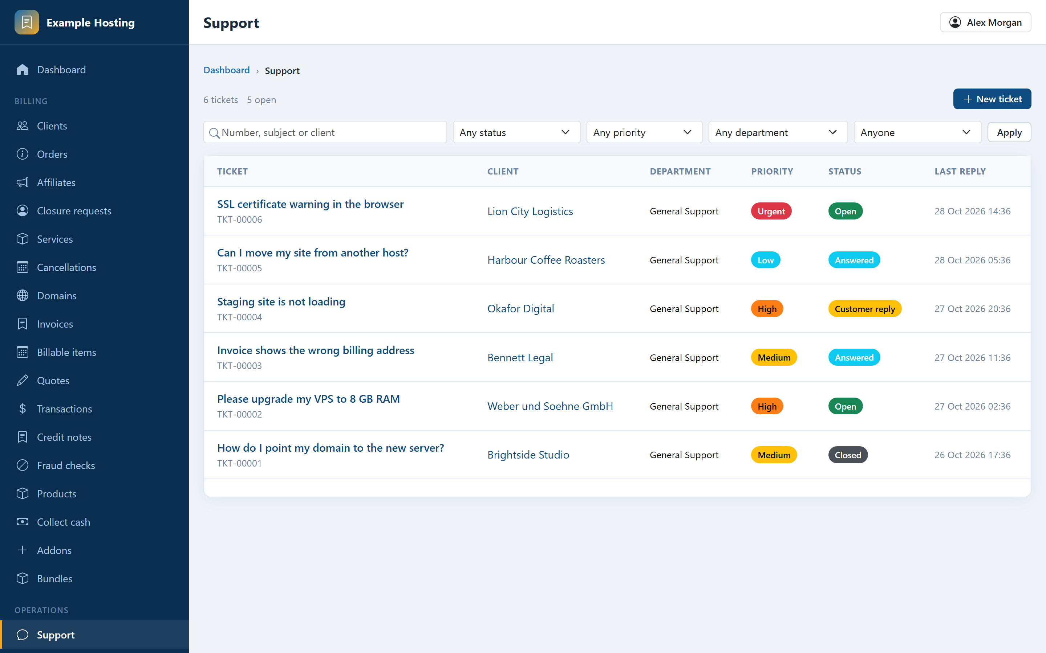Image resolution: width=1046 pixels, height=653 pixels.
Task: Open ticket Staging site is not loading
Action: point(281,301)
